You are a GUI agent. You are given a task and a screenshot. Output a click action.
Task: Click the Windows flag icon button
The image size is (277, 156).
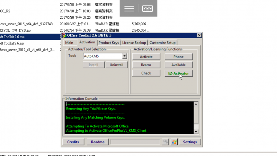174,142
